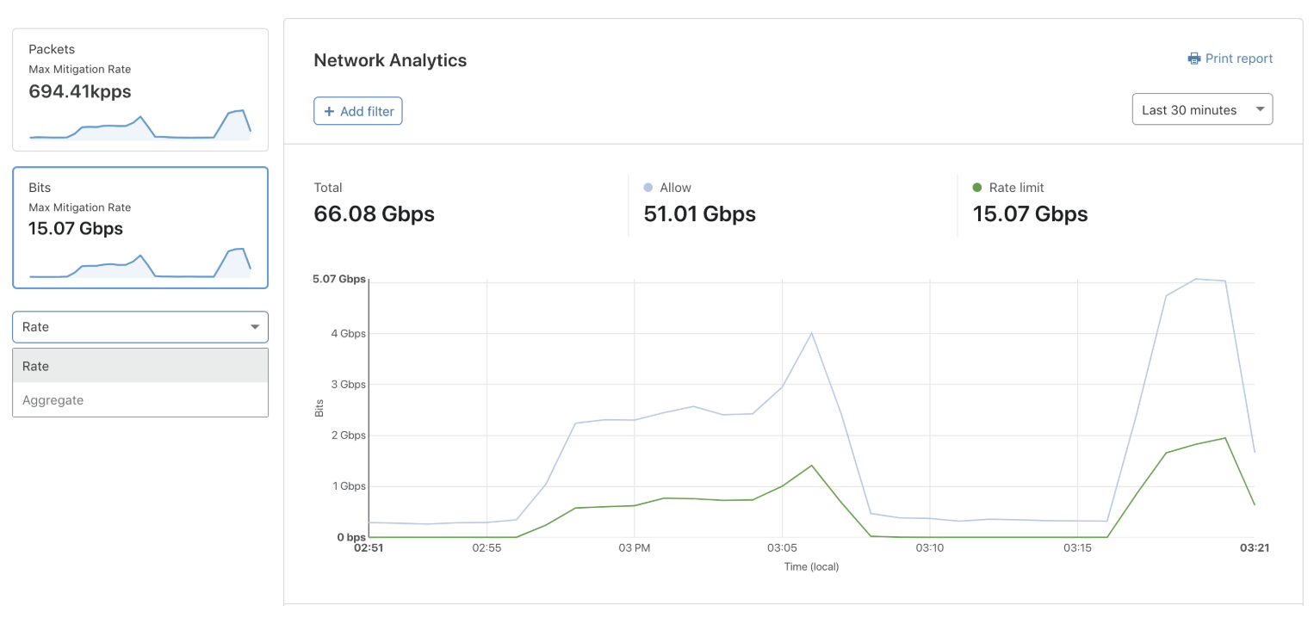
Task: Click the 03:05 tick on time axis
Action: [x=782, y=547]
